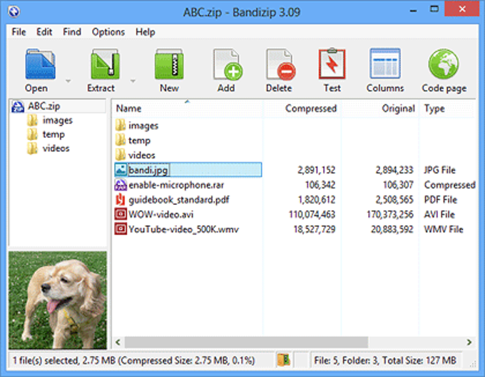Click the PDF File type cell
This screenshot has width=485, height=377.
[441, 200]
